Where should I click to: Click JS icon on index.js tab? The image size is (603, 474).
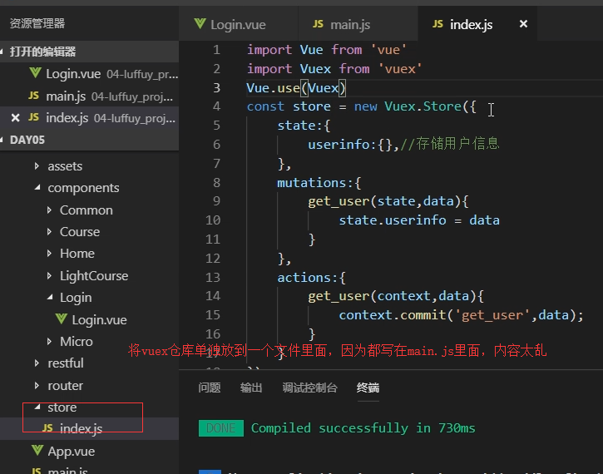[x=437, y=24]
